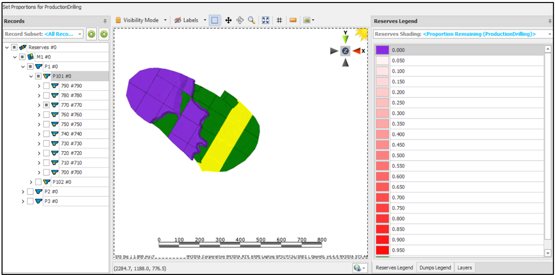Viewport: 555px width, 275px height.
Task: Enable the P2 #0 checkbox
Action: 30,192
